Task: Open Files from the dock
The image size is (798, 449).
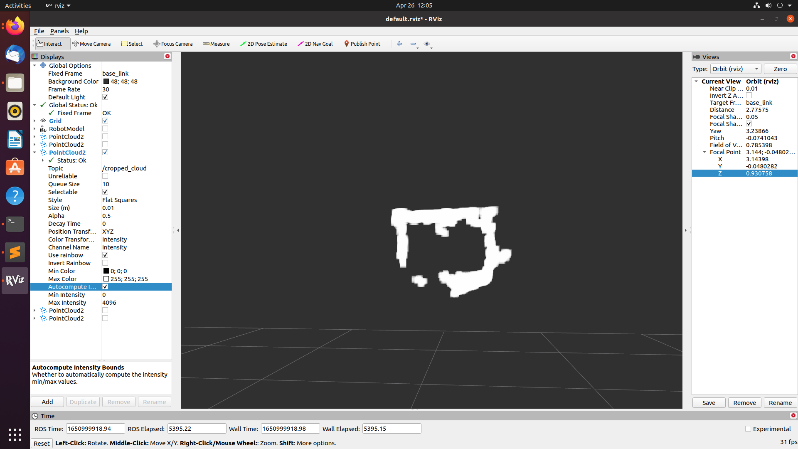Action: point(15,83)
